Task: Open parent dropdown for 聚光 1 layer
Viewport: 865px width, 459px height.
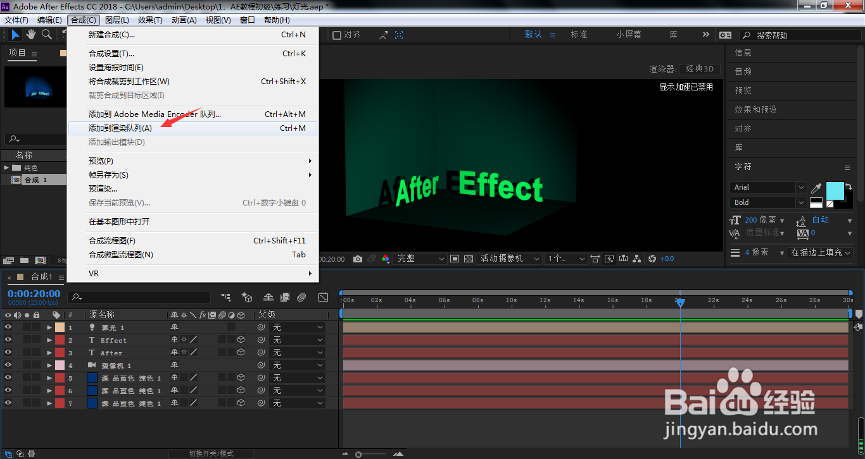Action: (298, 327)
